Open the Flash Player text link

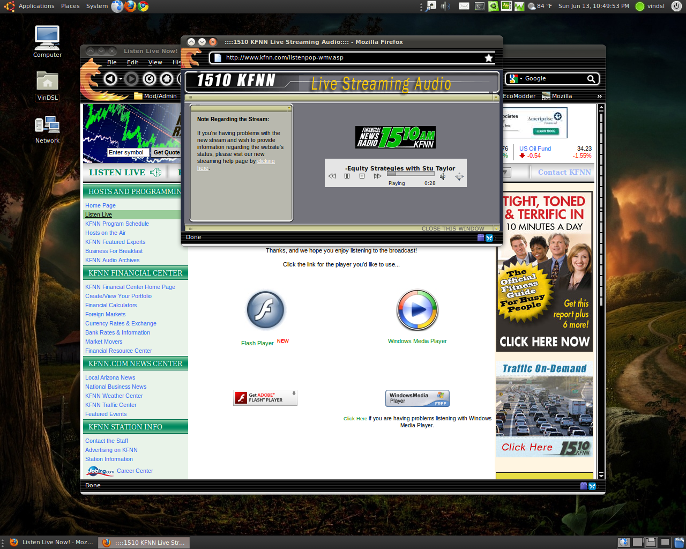coord(257,343)
